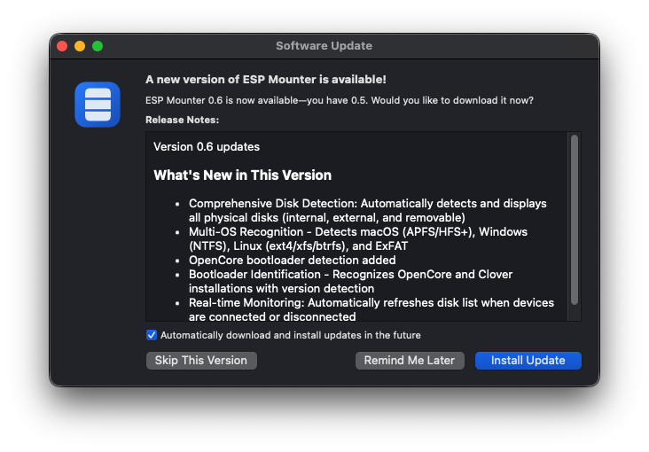Click 'OpenCore bootloader detection added' line
The image size is (649, 452).
pos(293,260)
